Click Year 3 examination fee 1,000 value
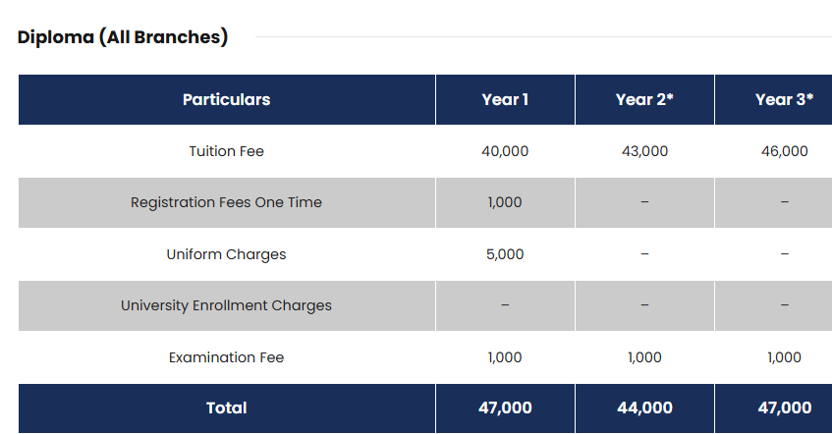 [784, 357]
